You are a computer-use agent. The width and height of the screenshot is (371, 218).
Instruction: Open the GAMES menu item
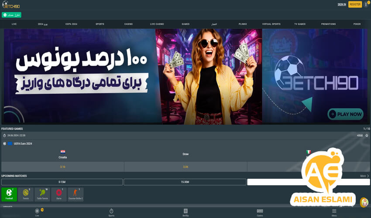(x=185, y=24)
